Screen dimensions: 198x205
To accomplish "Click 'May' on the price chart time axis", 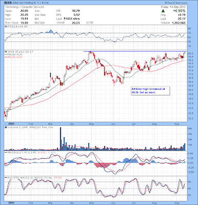I will click(92, 124).
